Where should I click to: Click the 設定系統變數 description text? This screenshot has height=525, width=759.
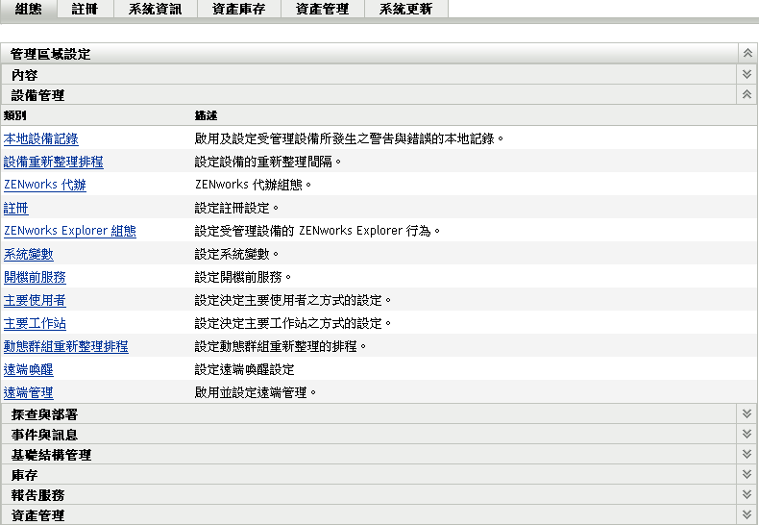click(237, 254)
